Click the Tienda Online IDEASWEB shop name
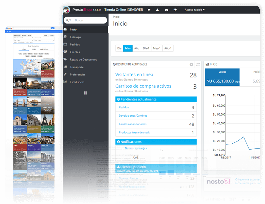 [123, 10]
